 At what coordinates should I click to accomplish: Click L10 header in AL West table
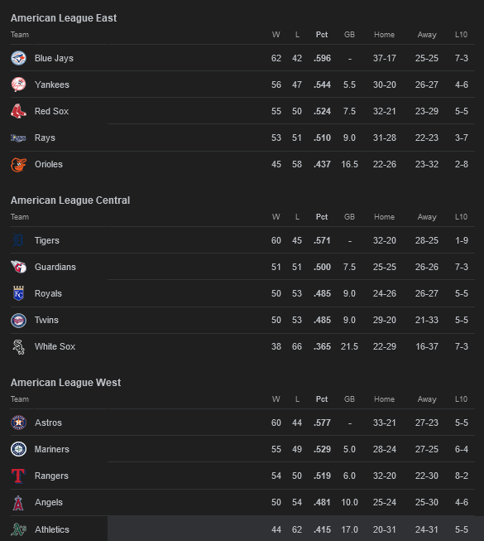[462, 399]
